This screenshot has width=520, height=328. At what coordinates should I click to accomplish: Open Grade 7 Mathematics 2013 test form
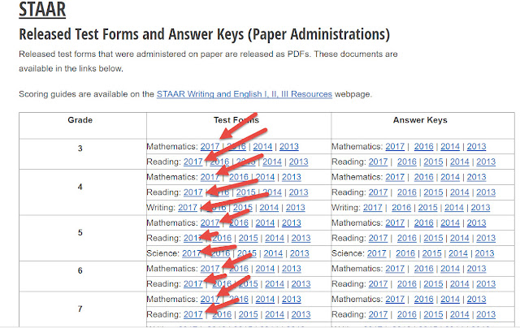(x=292, y=299)
